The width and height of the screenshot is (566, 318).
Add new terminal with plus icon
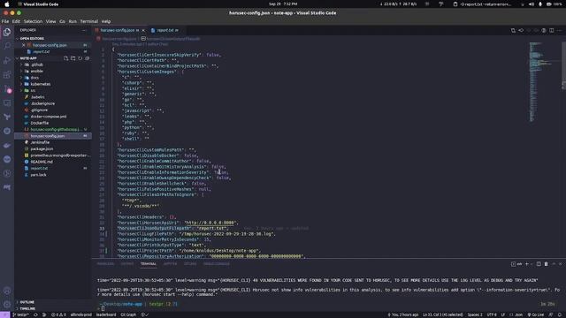527,264
